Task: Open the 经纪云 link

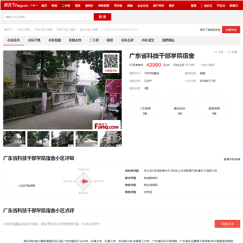Action: [x=208, y=5]
